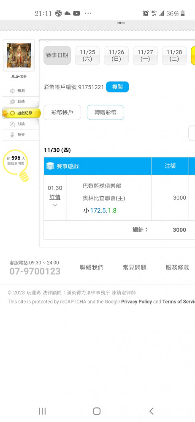Open the 轉贈彩幣 transfer button
This screenshot has height=422, width=195.
point(106,112)
